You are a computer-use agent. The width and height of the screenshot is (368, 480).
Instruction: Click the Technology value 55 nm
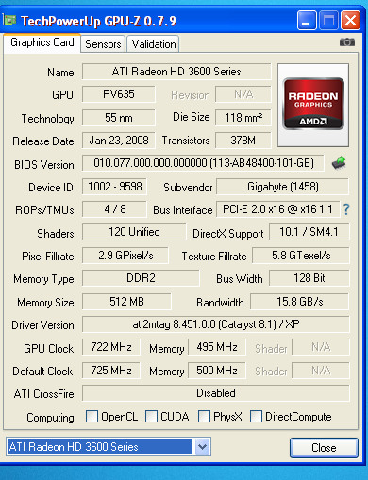[x=119, y=118]
